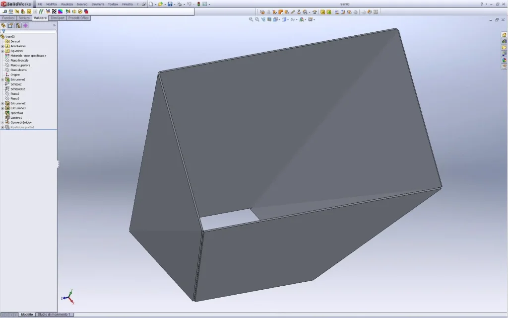Open the Toolbox menu
Viewport: 508px width, 318px height.
pos(113,4)
